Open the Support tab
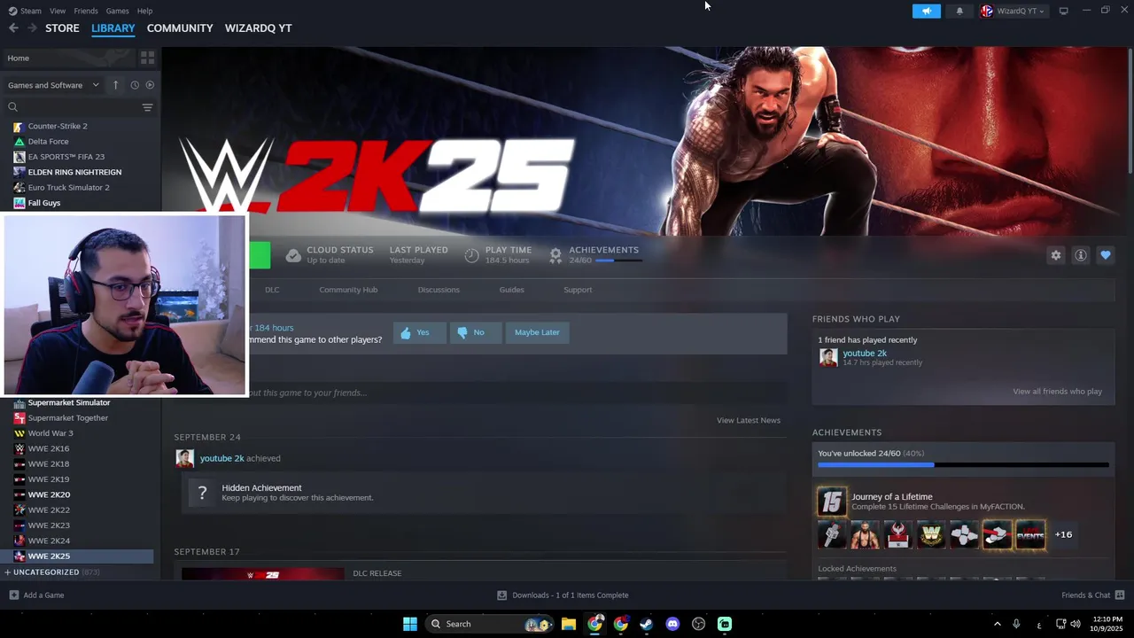The width and height of the screenshot is (1134, 638). [x=578, y=290]
